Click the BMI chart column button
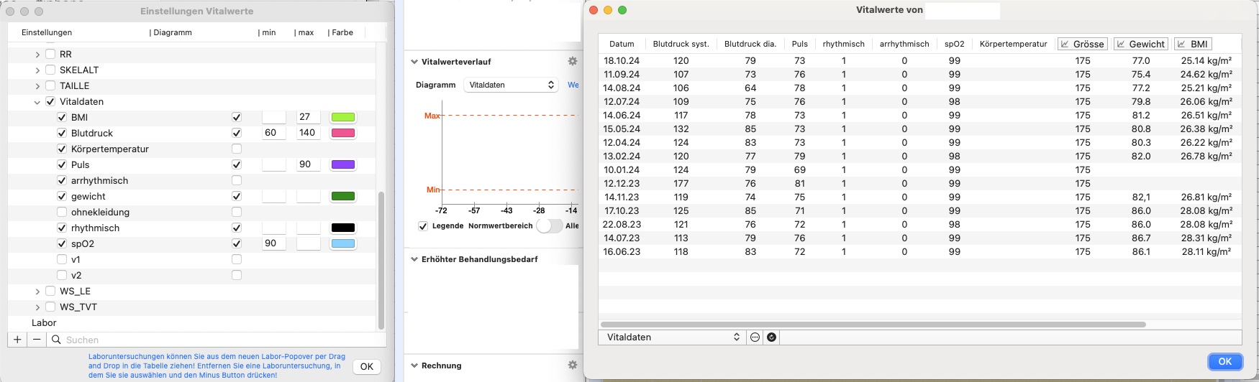Screen dimensions: 1259x382 (x=1194, y=44)
